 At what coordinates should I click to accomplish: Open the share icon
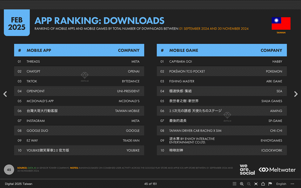pos(263,184)
